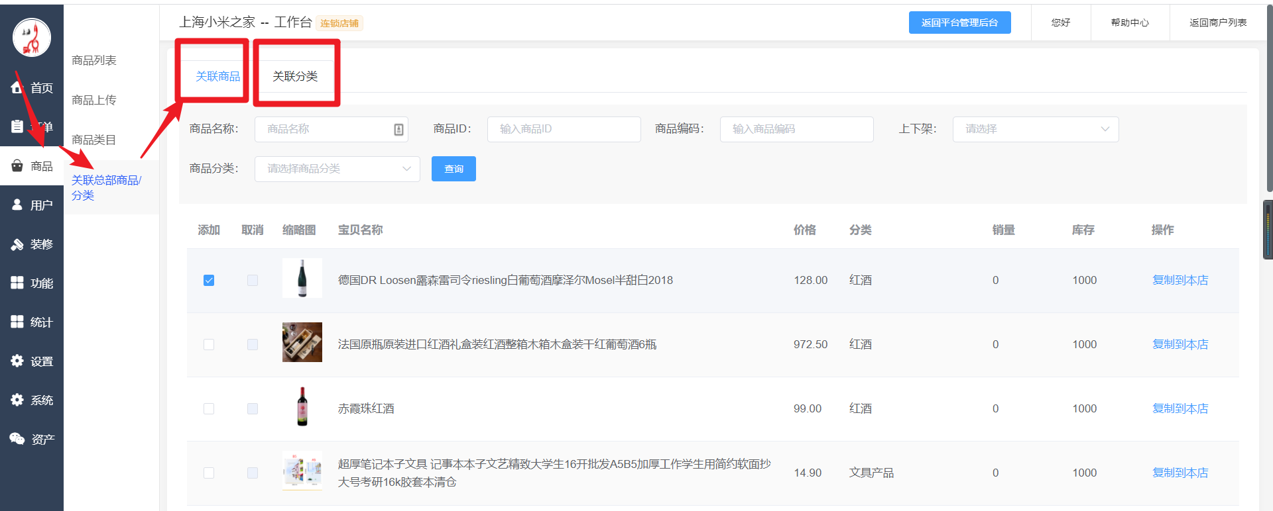Click the home icon in sidebar

coord(17,87)
